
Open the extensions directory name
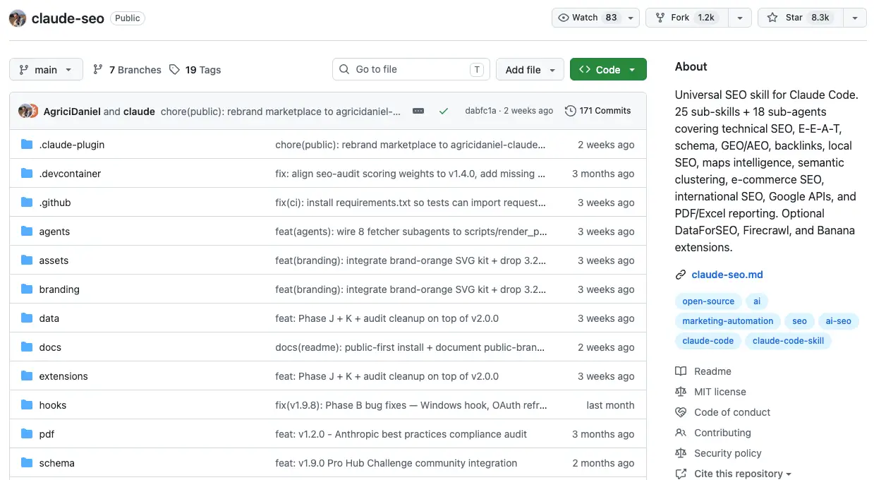point(63,376)
